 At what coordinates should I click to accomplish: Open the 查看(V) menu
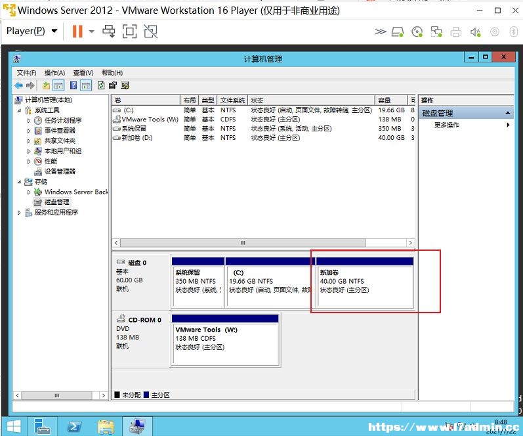tap(83, 73)
